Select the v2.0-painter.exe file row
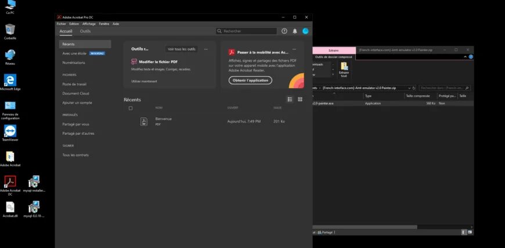The height and width of the screenshot is (248, 505). click(x=393, y=103)
